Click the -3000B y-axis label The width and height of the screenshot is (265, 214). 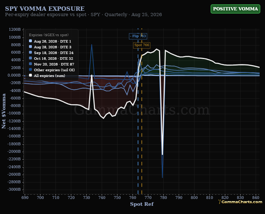(14, 190)
